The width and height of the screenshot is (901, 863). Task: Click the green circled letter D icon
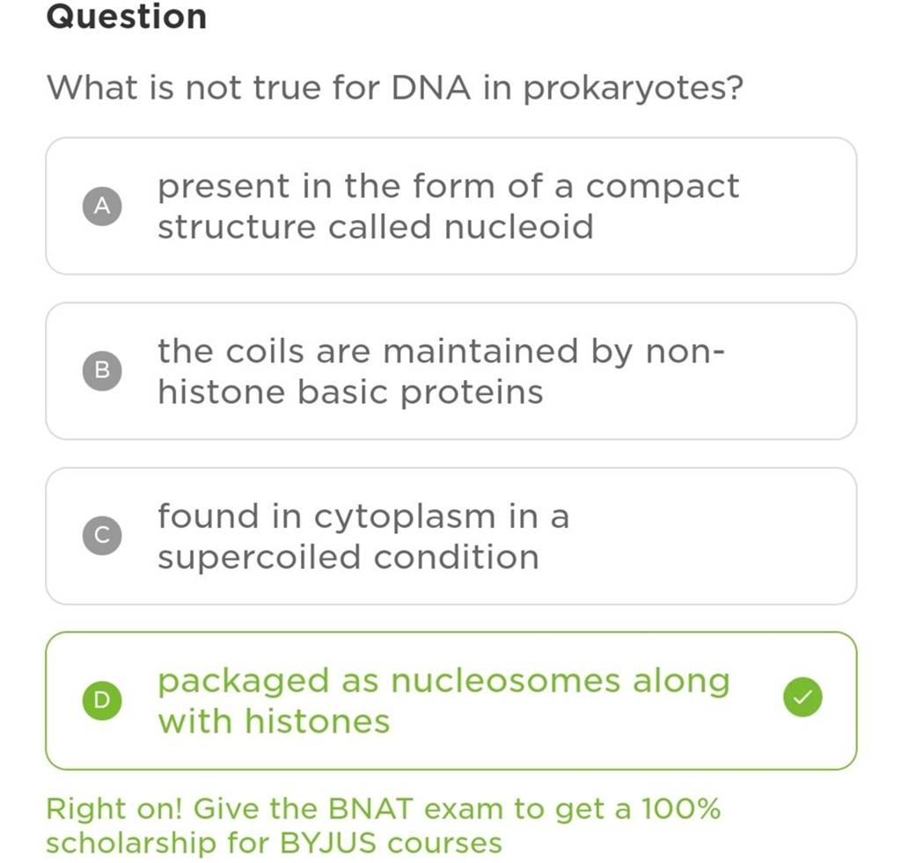click(x=102, y=700)
